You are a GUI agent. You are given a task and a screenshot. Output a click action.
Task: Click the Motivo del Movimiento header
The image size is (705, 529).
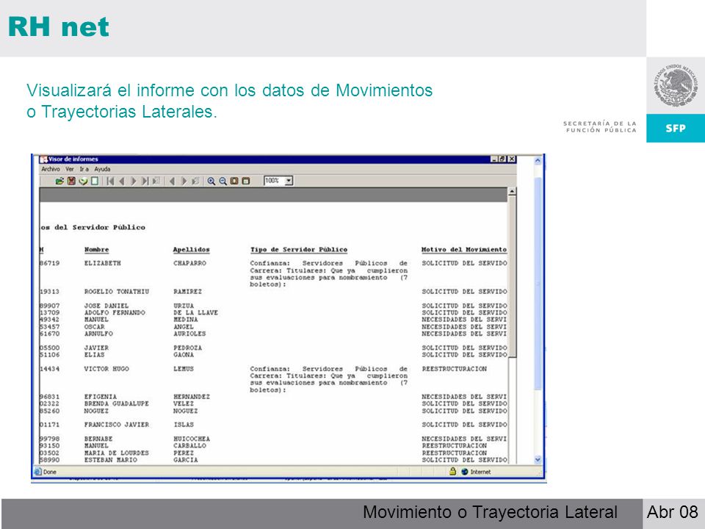(x=464, y=250)
